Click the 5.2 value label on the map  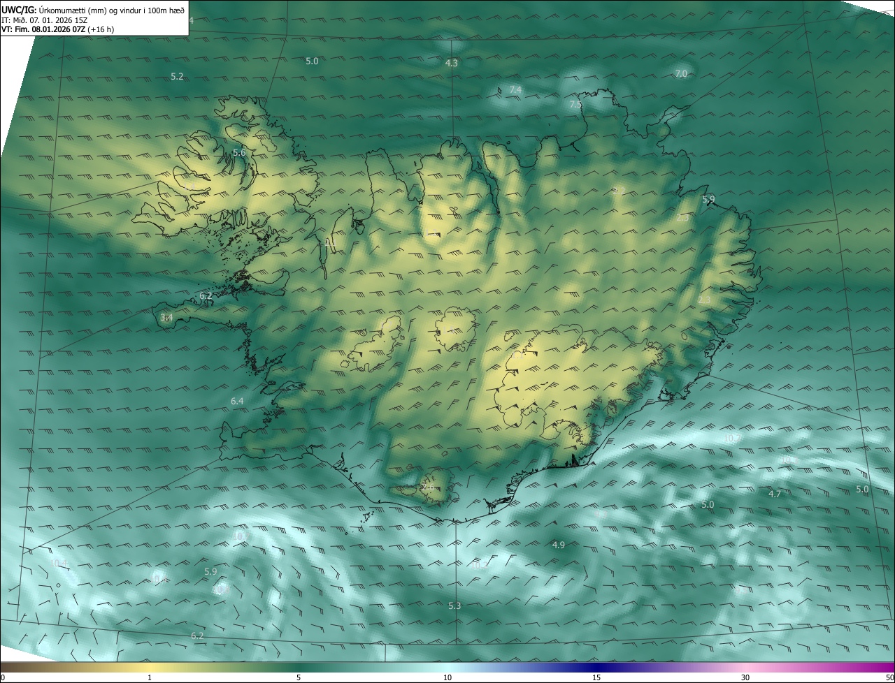177,76
